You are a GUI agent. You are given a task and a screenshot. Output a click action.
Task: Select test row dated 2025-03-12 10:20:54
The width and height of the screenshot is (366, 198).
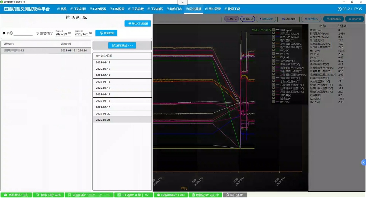46,50
